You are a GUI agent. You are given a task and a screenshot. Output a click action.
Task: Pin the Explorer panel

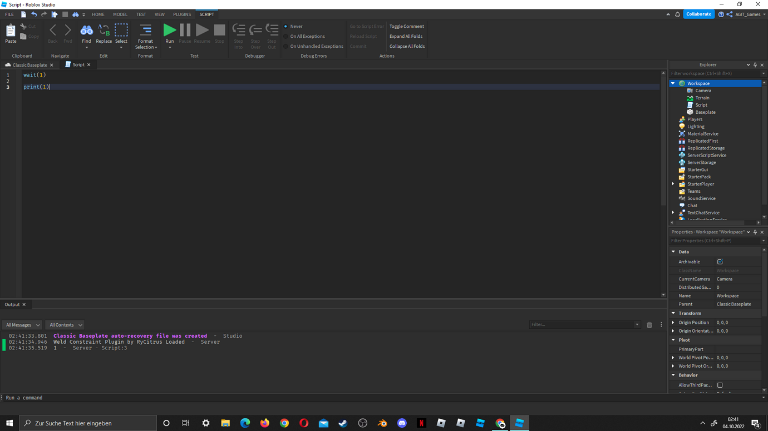click(755, 65)
